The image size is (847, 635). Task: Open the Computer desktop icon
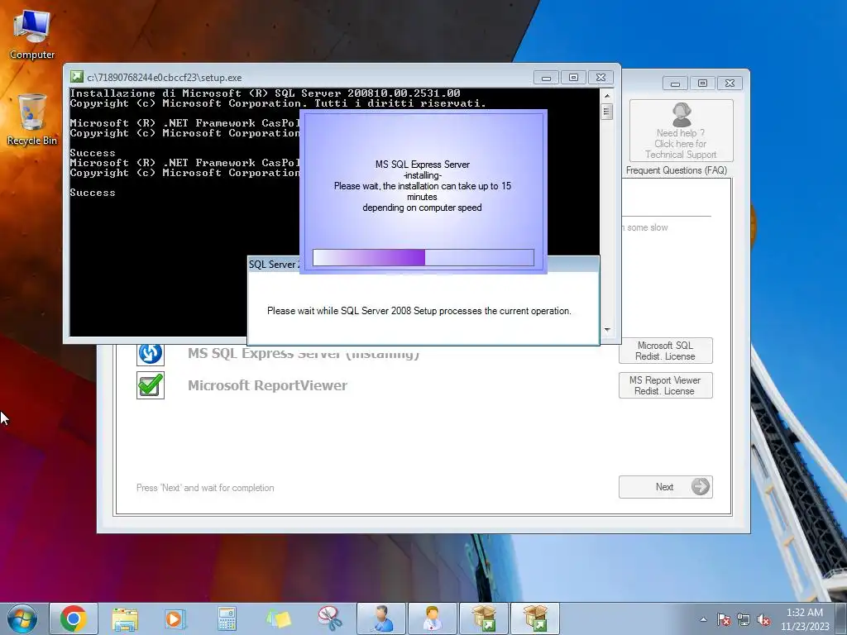point(32,35)
